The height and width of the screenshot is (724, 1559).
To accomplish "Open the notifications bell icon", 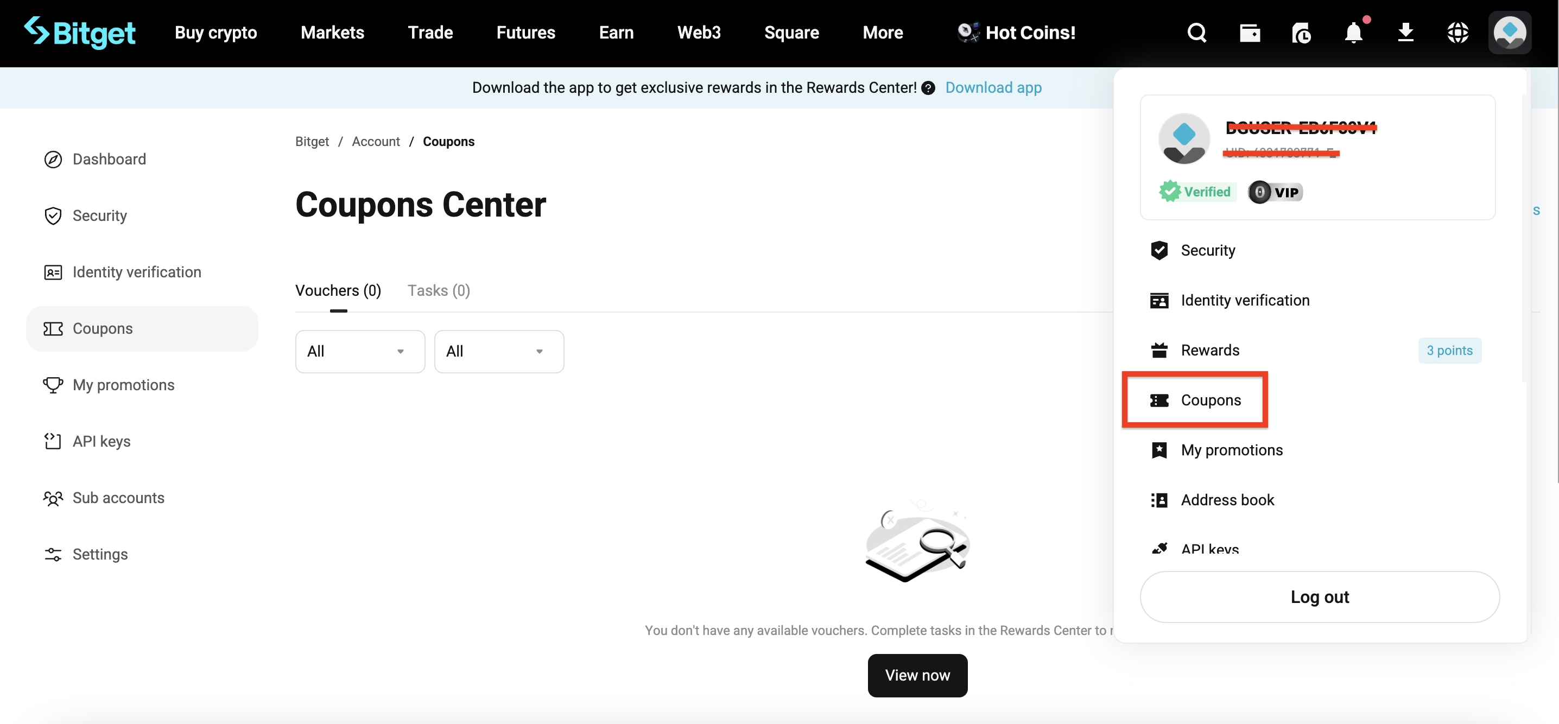I will point(1354,33).
